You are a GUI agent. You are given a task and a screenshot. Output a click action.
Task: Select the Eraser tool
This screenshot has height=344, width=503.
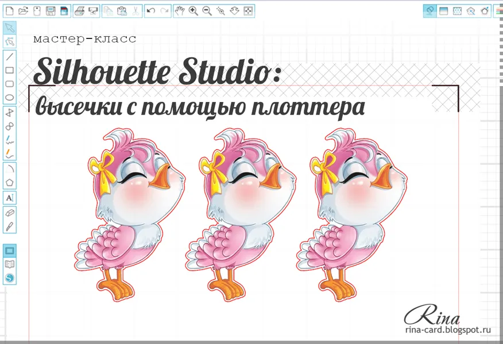pyautogui.click(x=10, y=213)
